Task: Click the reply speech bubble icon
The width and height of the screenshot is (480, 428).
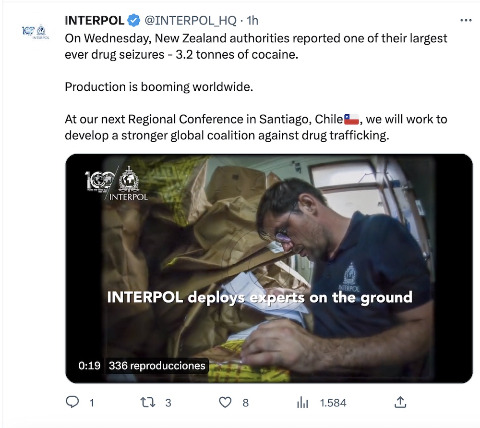Action: pyautogui.click(x=72, y=403)
